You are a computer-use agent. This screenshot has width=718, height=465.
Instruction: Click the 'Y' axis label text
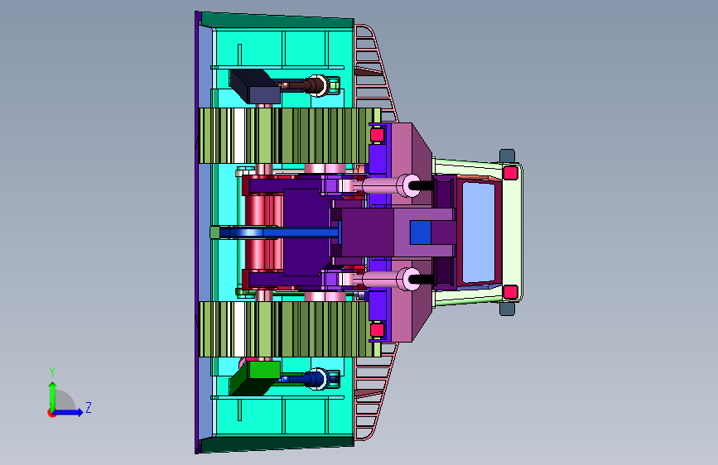tap(52, 372)
